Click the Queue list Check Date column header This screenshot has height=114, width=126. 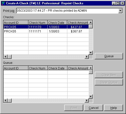57,68
